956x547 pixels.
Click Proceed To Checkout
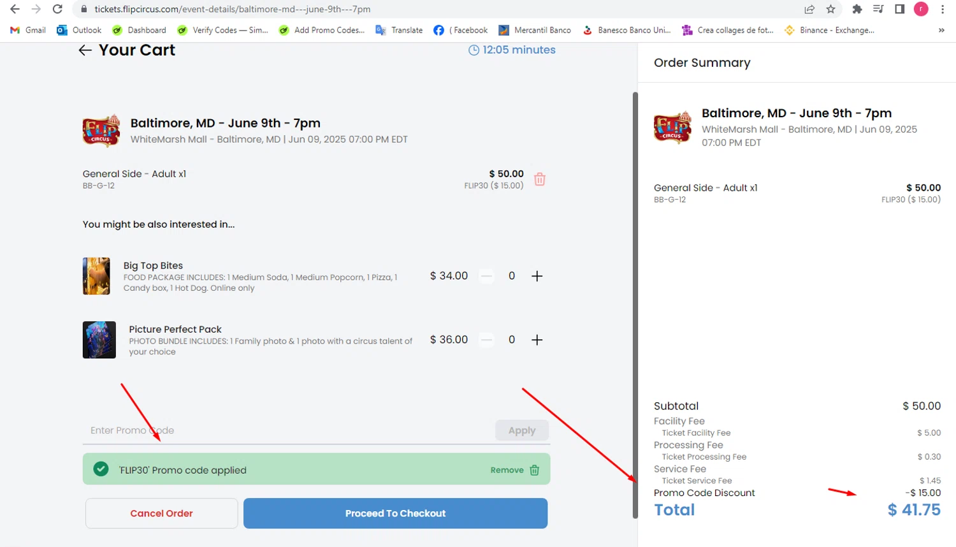395,513
